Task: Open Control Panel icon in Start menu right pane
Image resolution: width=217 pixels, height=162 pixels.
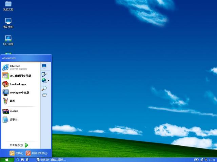Action: tap(44, 74)
